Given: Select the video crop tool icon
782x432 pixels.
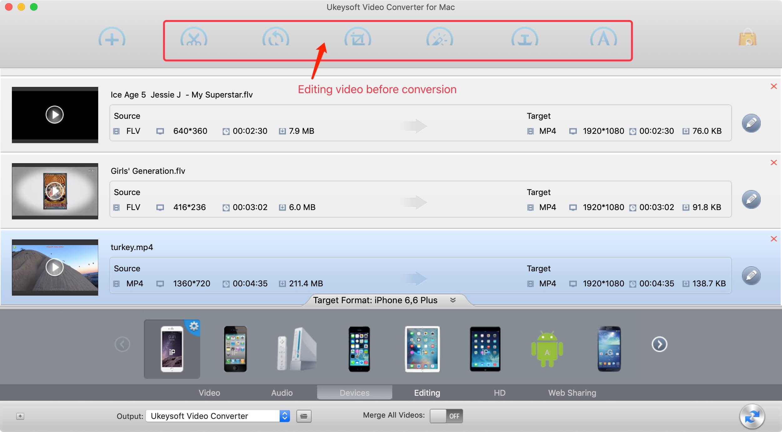Looking at the screenshot, I should pos(358,39).
